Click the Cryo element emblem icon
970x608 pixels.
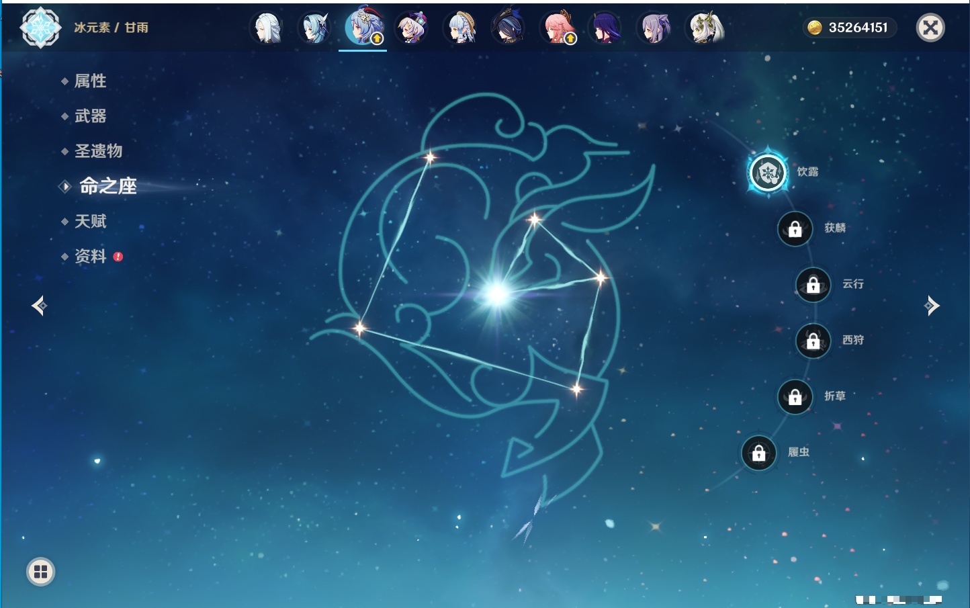coord(40,28)
